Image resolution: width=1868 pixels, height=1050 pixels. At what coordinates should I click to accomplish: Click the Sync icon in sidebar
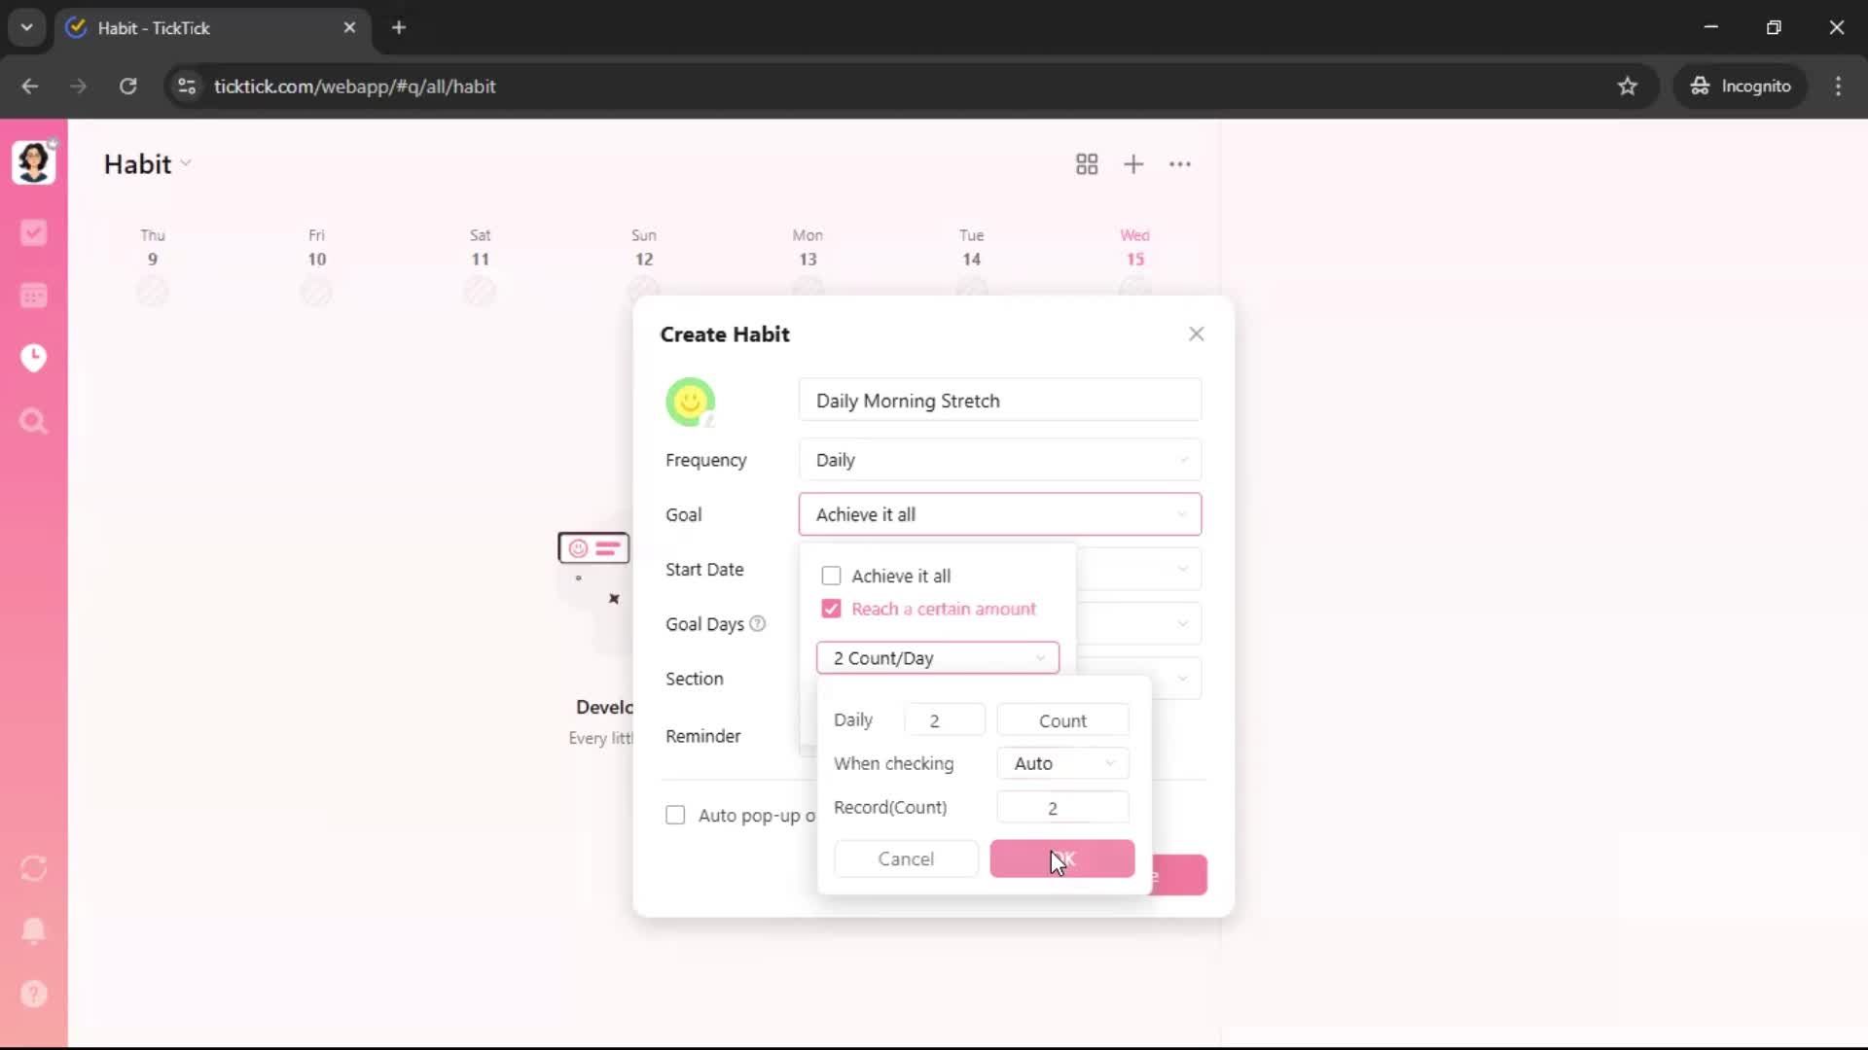pyautogui.click(x=34, y=868)
